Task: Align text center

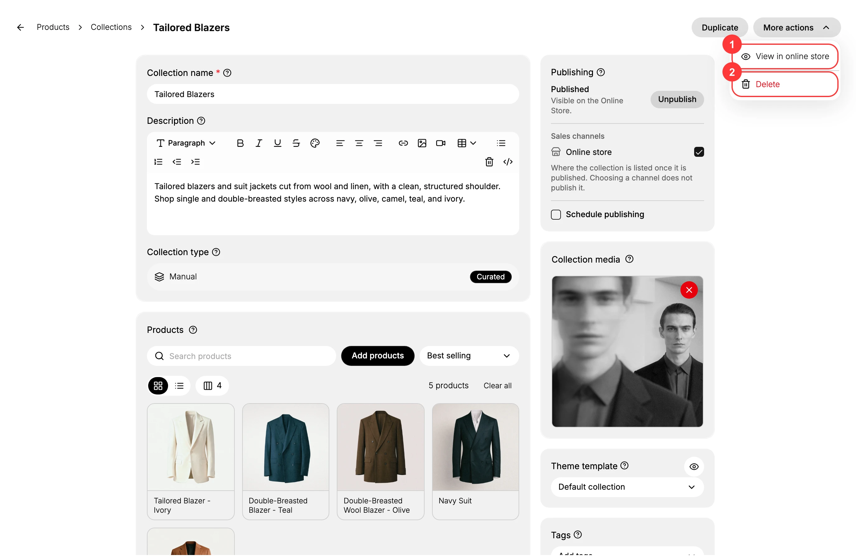Action: point(359,143)
